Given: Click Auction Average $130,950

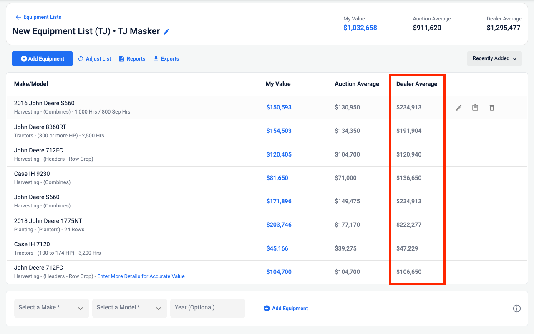Looking at the screenshot, I should (347, 107).
